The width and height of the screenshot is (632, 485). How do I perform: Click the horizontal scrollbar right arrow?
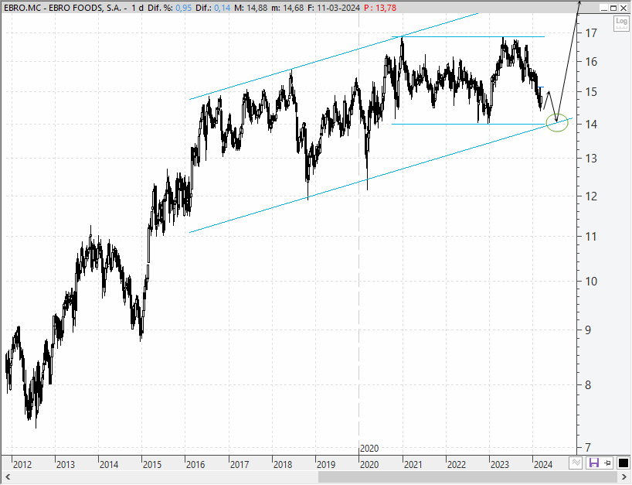coord(624,477)
